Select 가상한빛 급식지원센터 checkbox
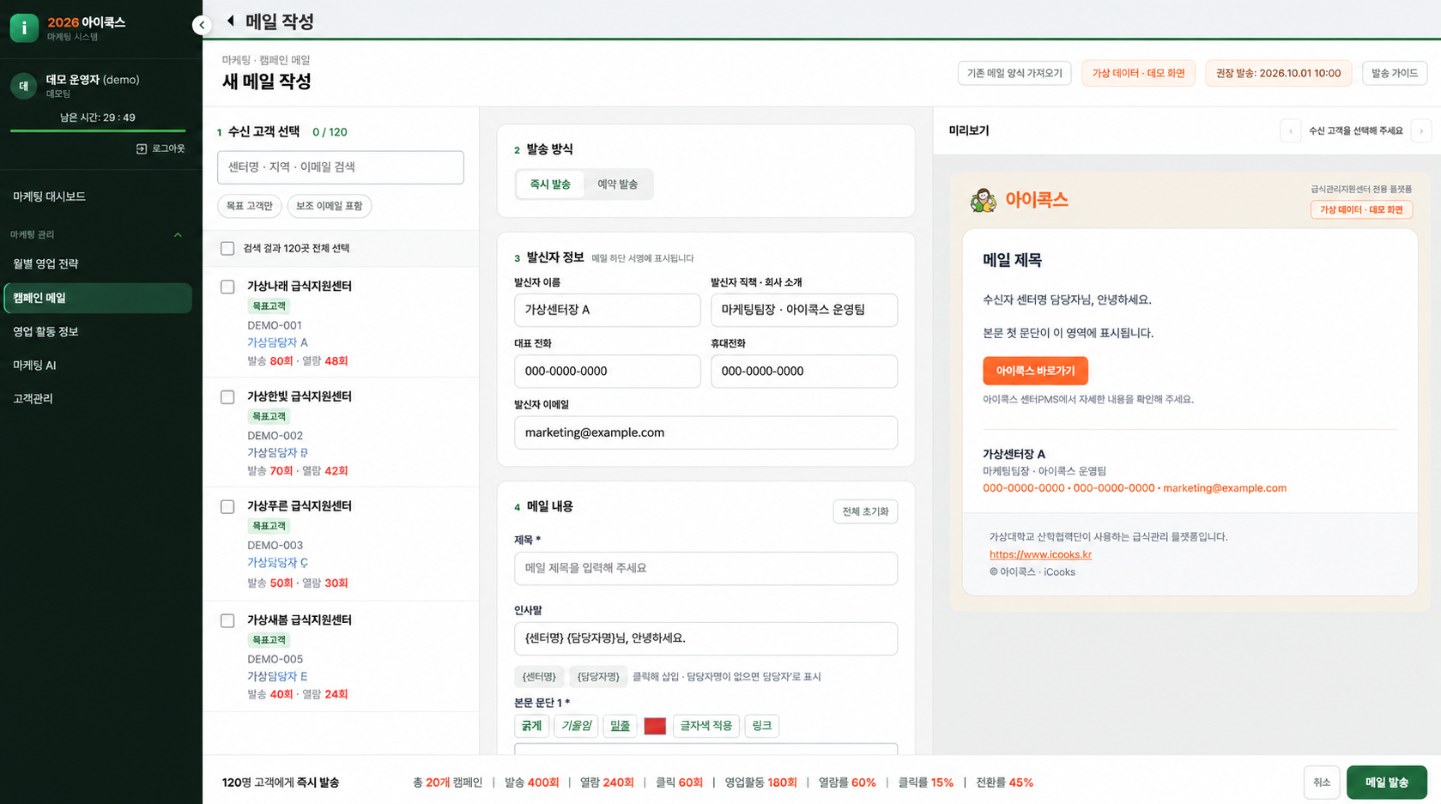The width and height of the screenshot is (1441, 804). [227, 397]
